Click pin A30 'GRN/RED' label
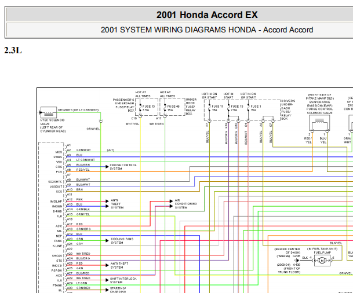 [83, 288]
